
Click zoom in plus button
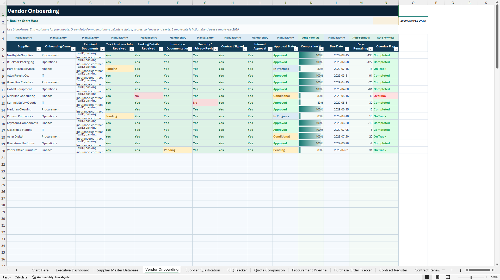486,277
